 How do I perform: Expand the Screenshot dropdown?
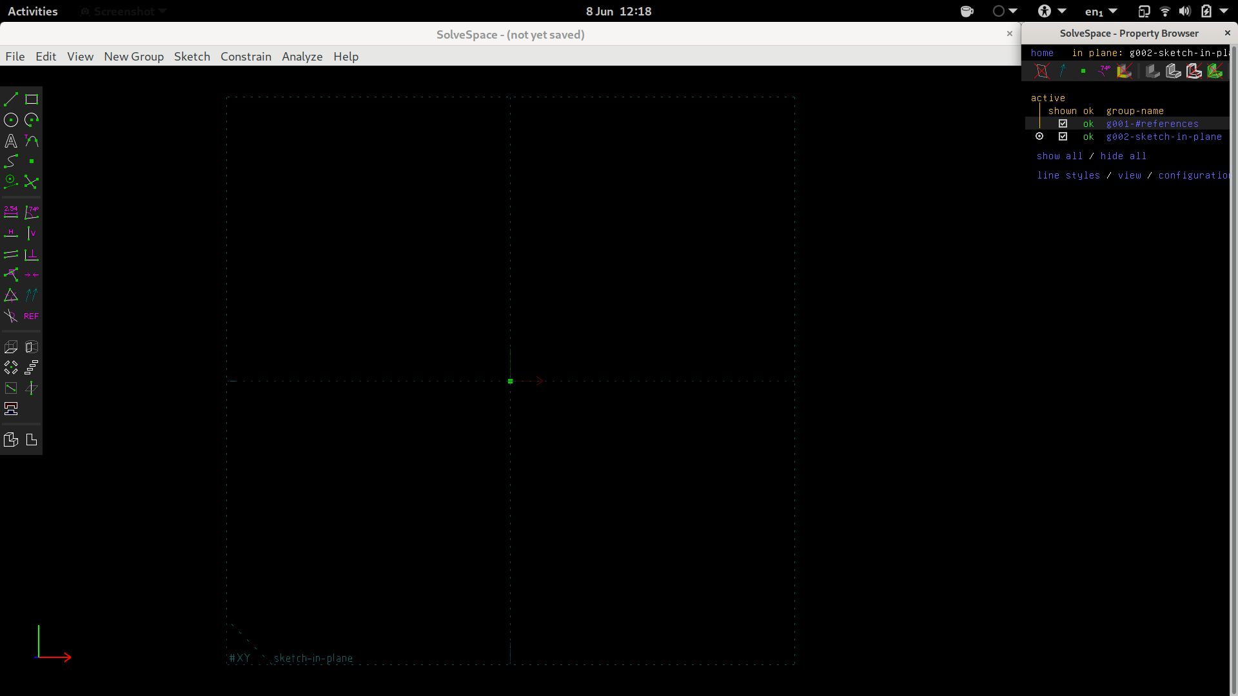pos(123,11)
